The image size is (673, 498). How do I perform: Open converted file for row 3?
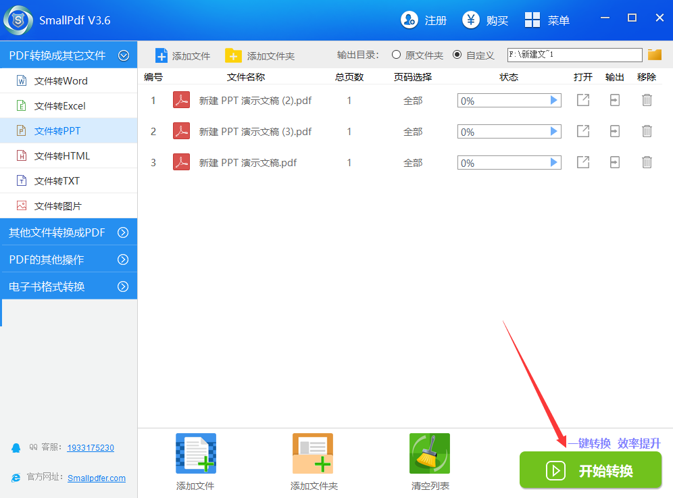coord(583,162)
